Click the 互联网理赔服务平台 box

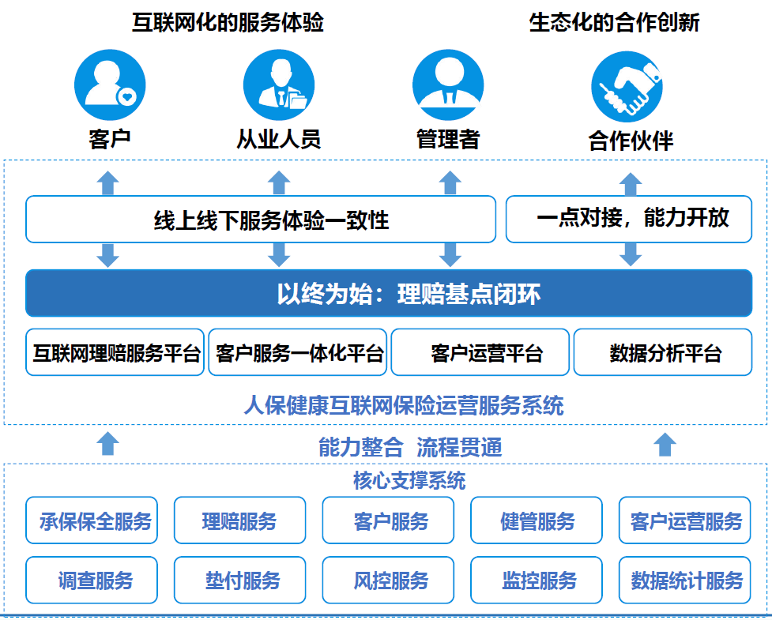(x=114, y=351)
